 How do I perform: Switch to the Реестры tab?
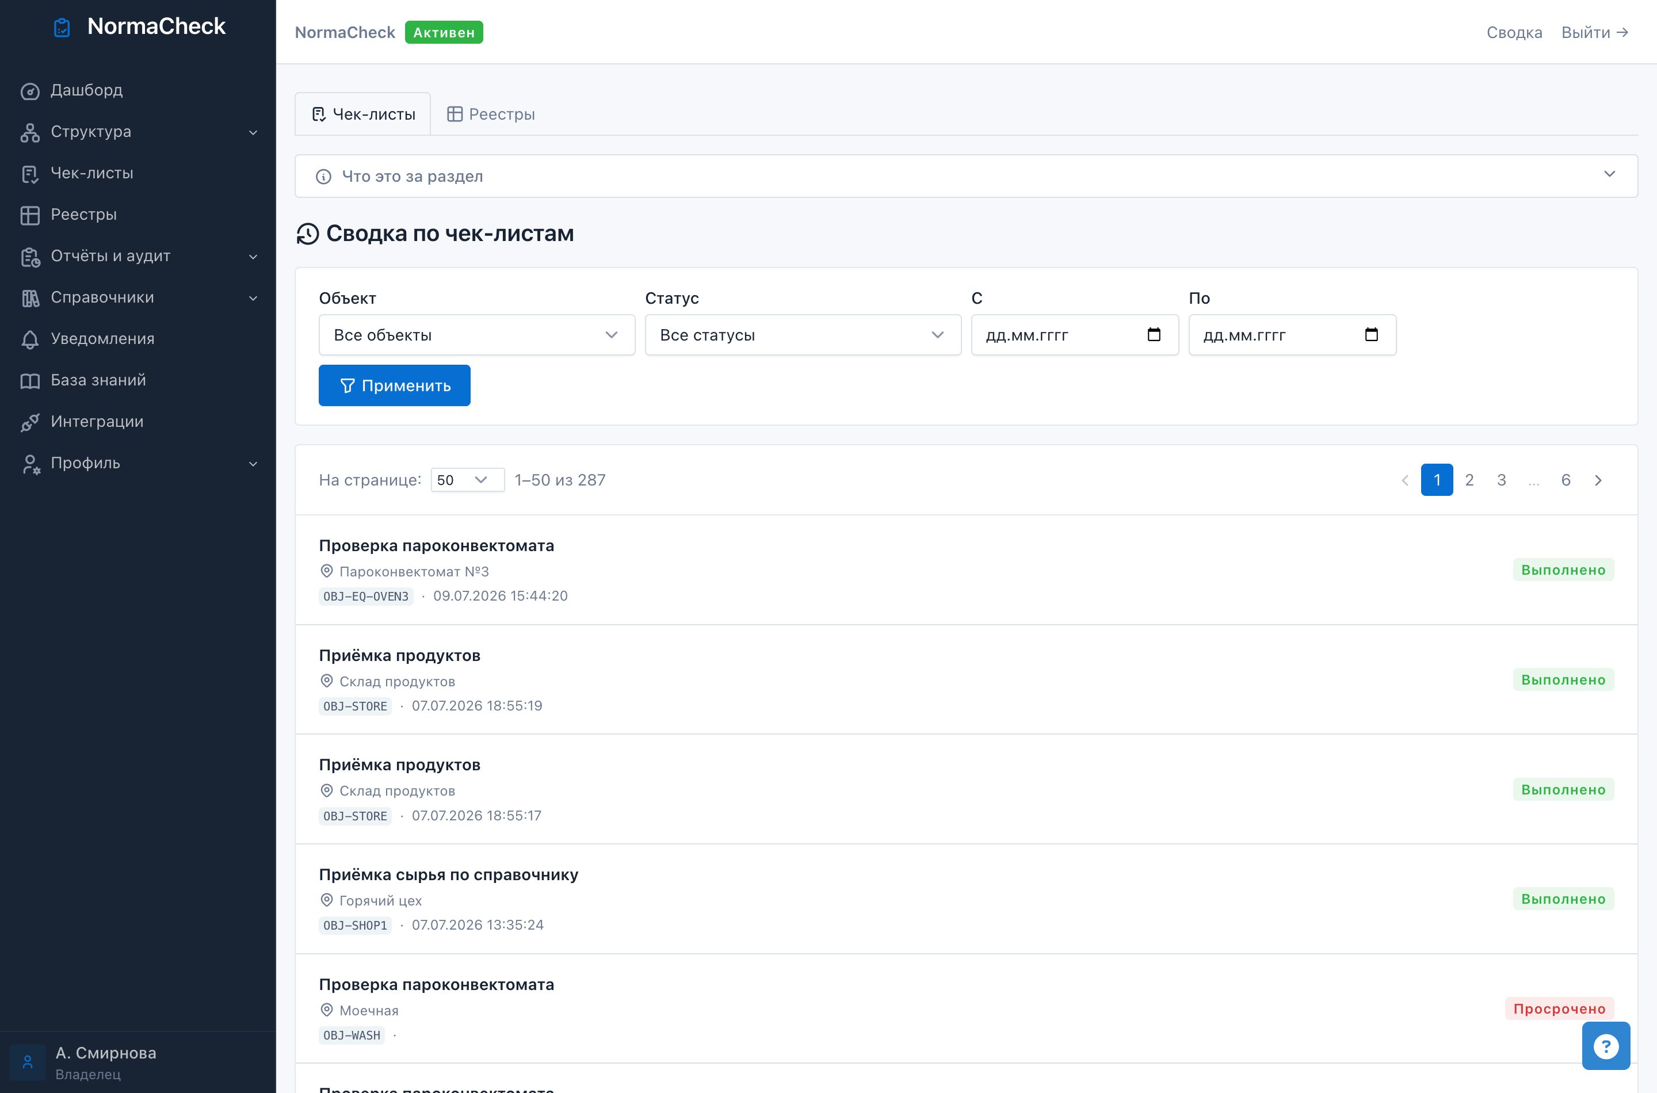[491, 114]
